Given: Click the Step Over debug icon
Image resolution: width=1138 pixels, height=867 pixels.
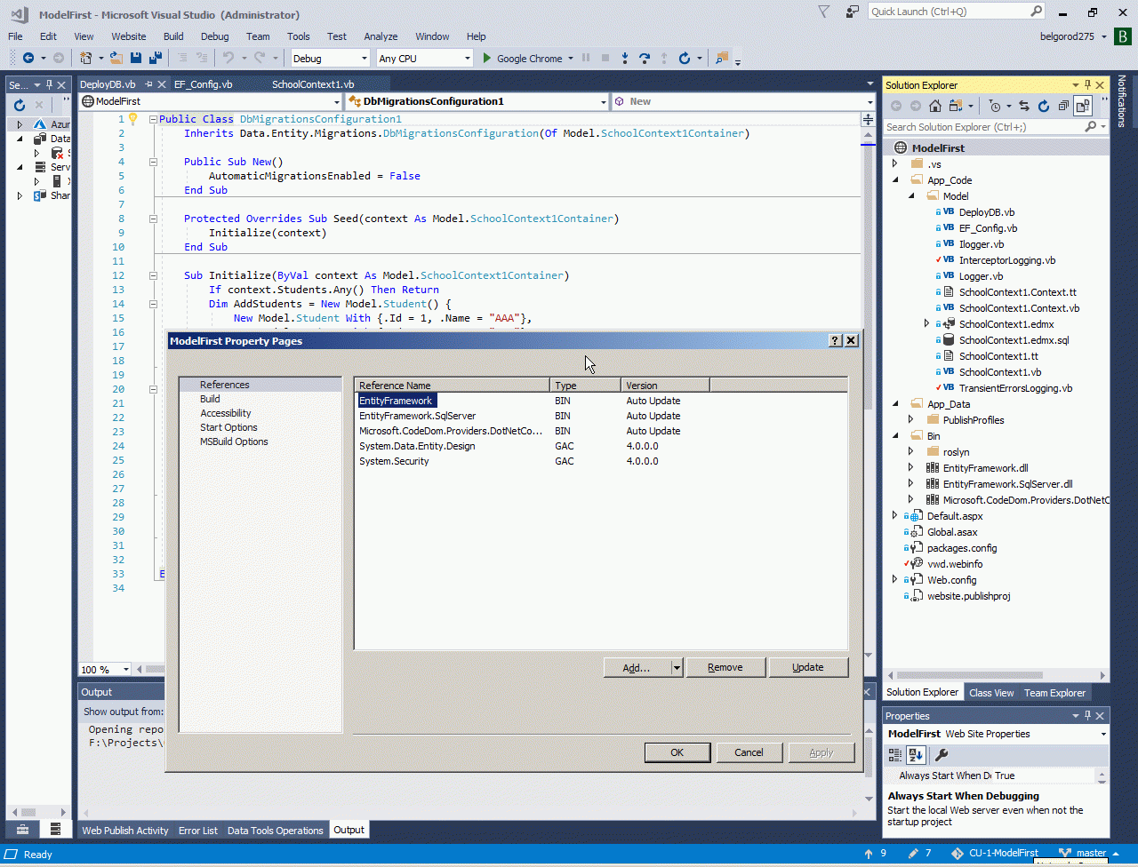Looking at the screenshot, I should click(x=645, y=59).
